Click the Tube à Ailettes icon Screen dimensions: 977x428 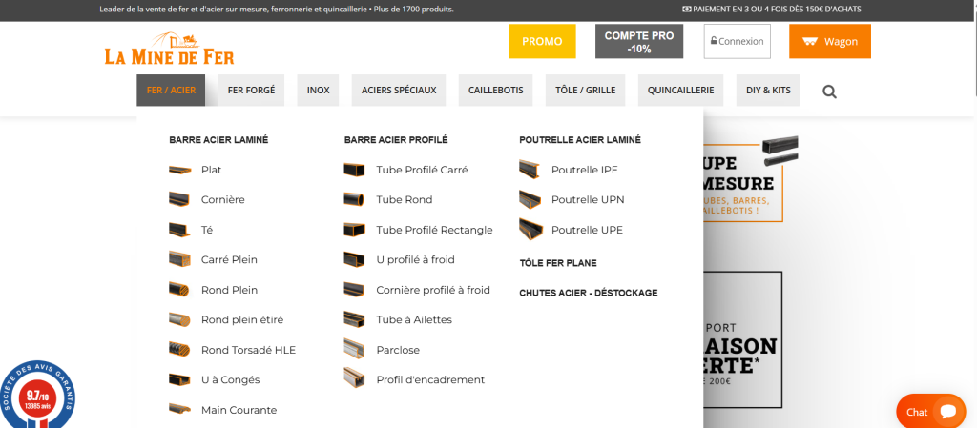pos(354,319)
